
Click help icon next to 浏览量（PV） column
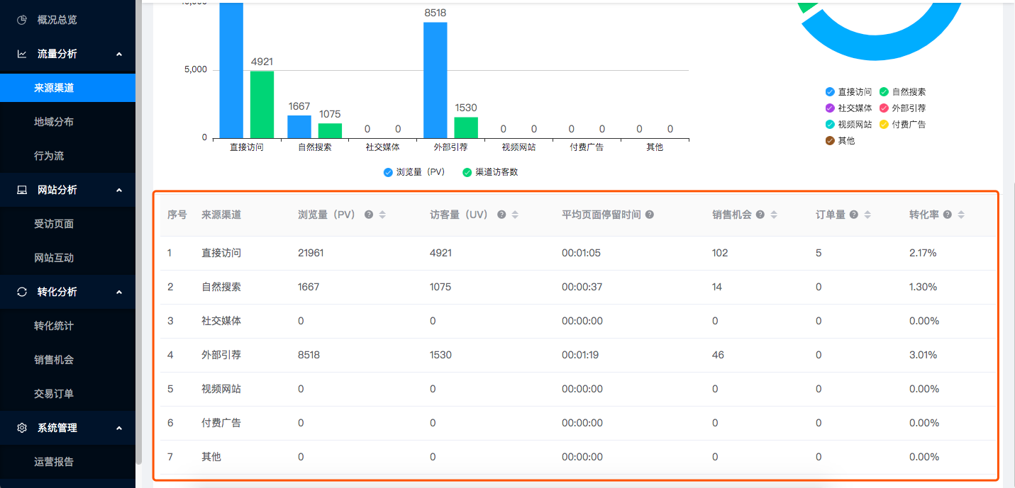point(369,215)
